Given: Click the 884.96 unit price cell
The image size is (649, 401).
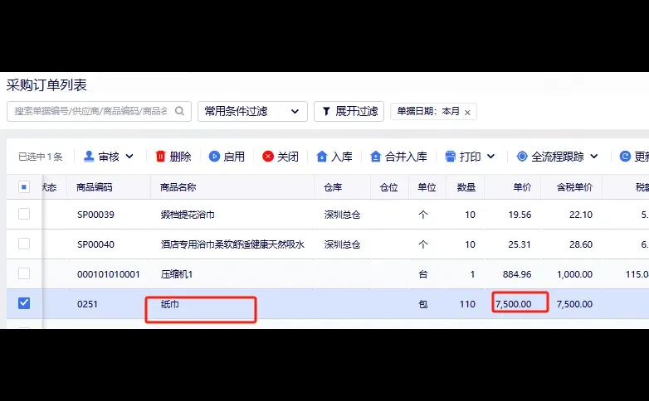Looking at the screenshot, I should click(517, 274).
